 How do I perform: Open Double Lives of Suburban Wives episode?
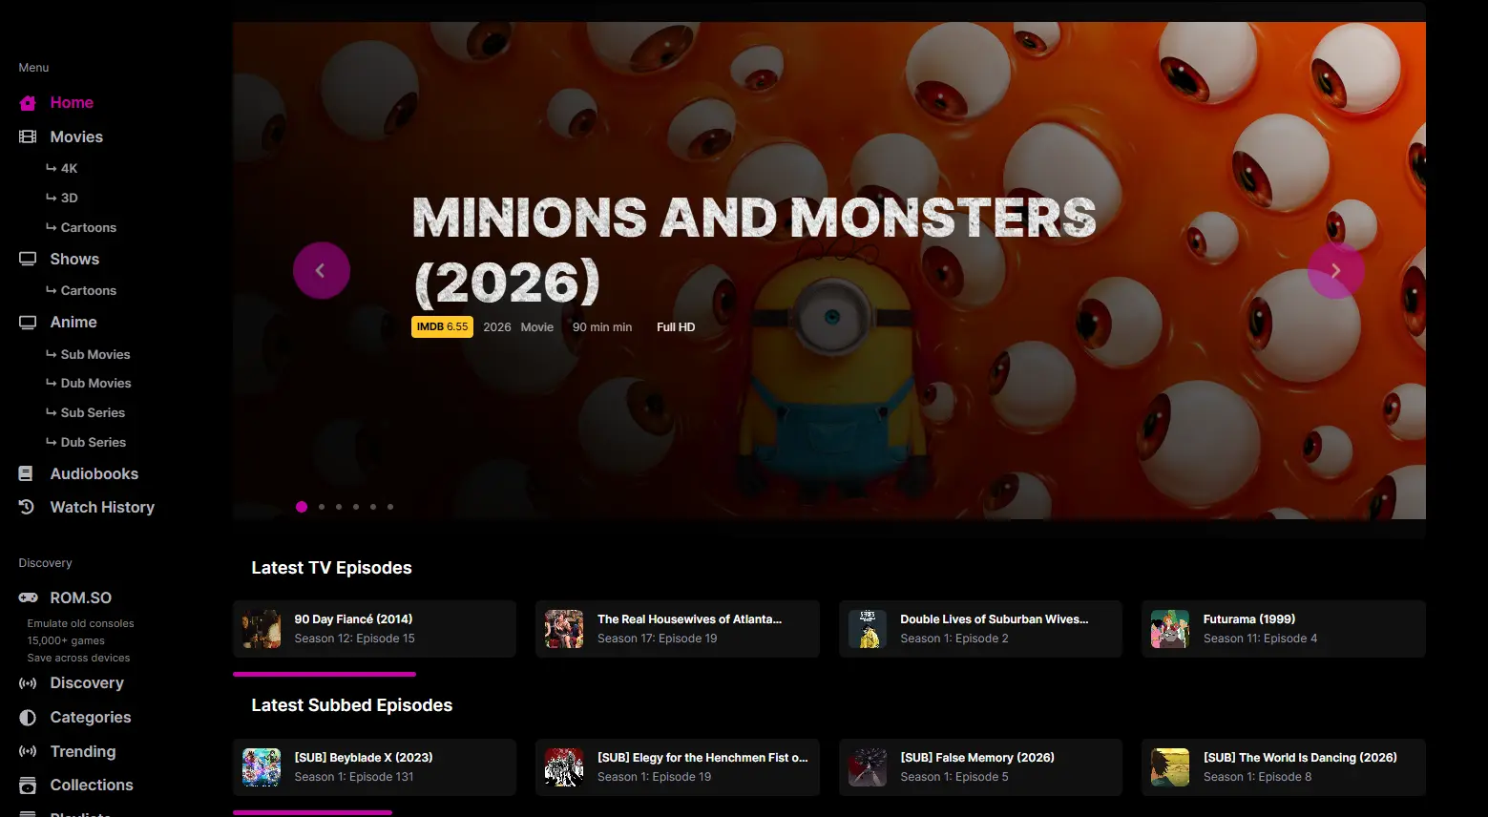980,629
